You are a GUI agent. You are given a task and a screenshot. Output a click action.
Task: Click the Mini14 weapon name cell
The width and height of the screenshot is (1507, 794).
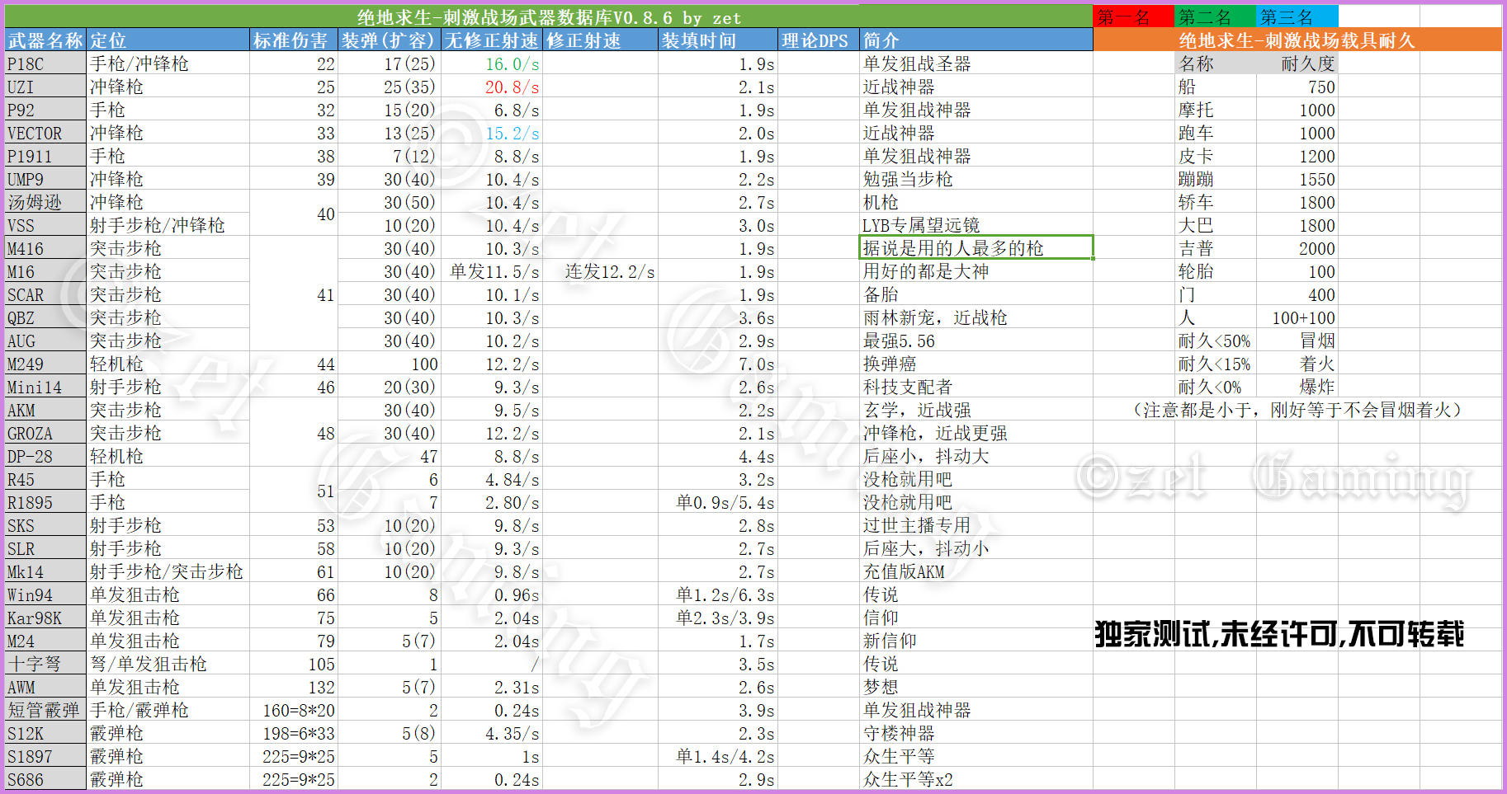coord(45,387)
